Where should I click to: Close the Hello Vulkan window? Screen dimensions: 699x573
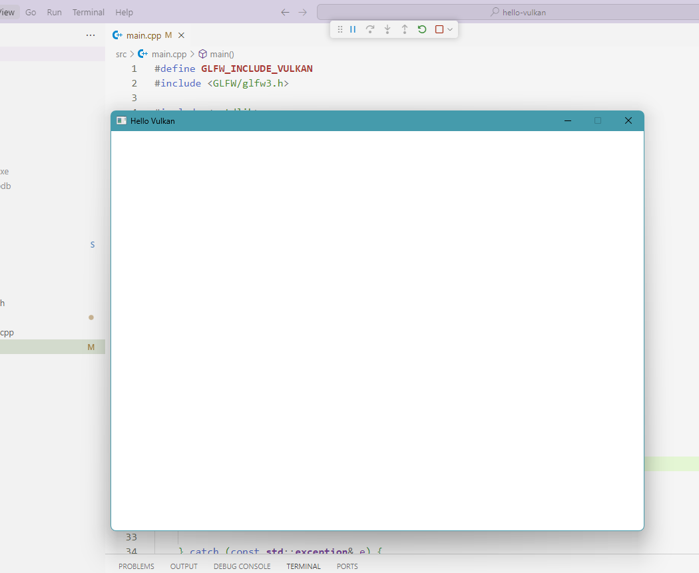628,120
